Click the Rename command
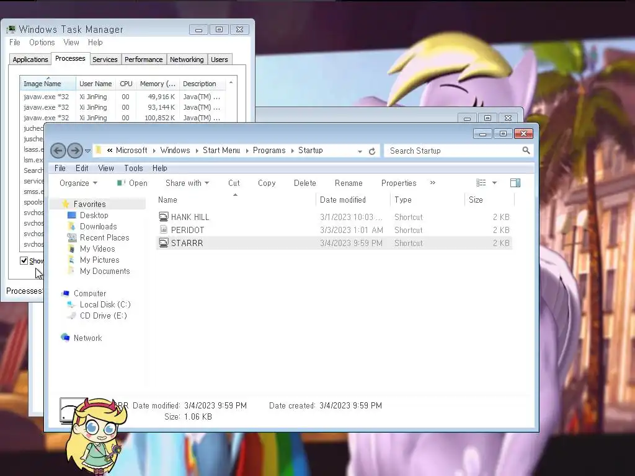 [x=349, y=183]
